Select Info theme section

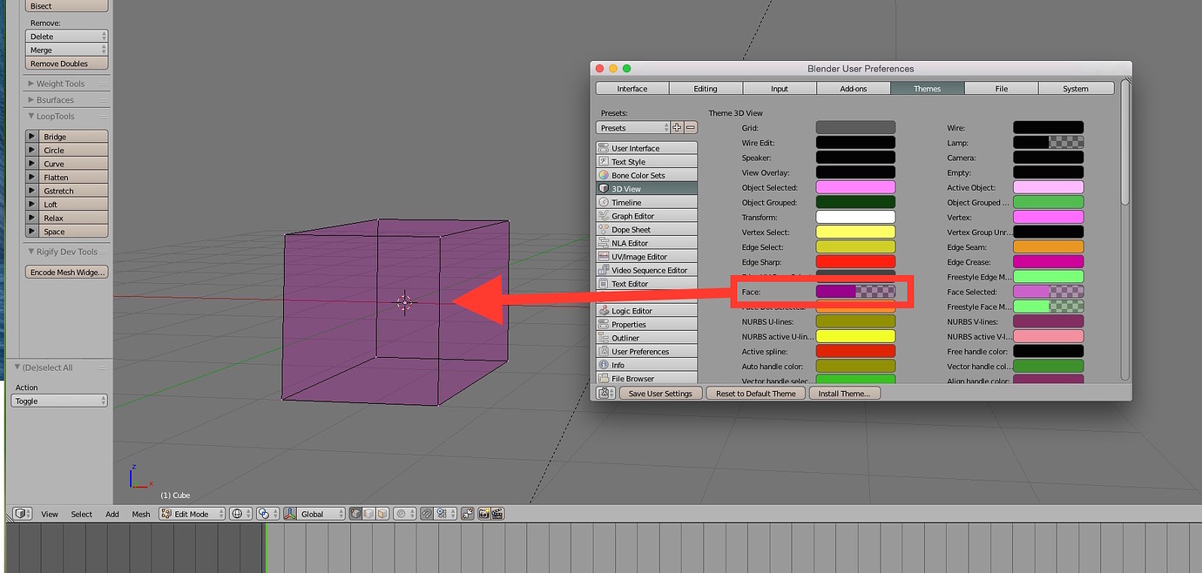pos(647,365)
